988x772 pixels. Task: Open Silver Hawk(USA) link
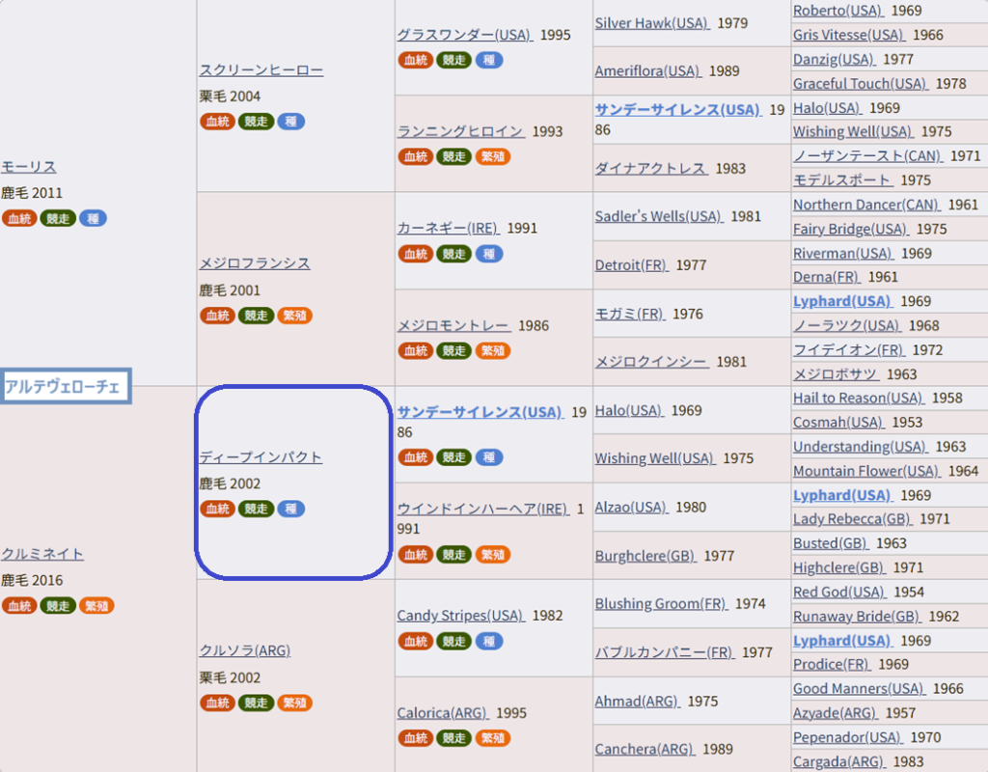[652, 23]
